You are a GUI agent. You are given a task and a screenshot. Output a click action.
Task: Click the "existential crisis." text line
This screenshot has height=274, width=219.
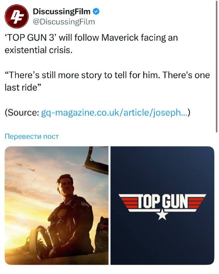point(38,50)
